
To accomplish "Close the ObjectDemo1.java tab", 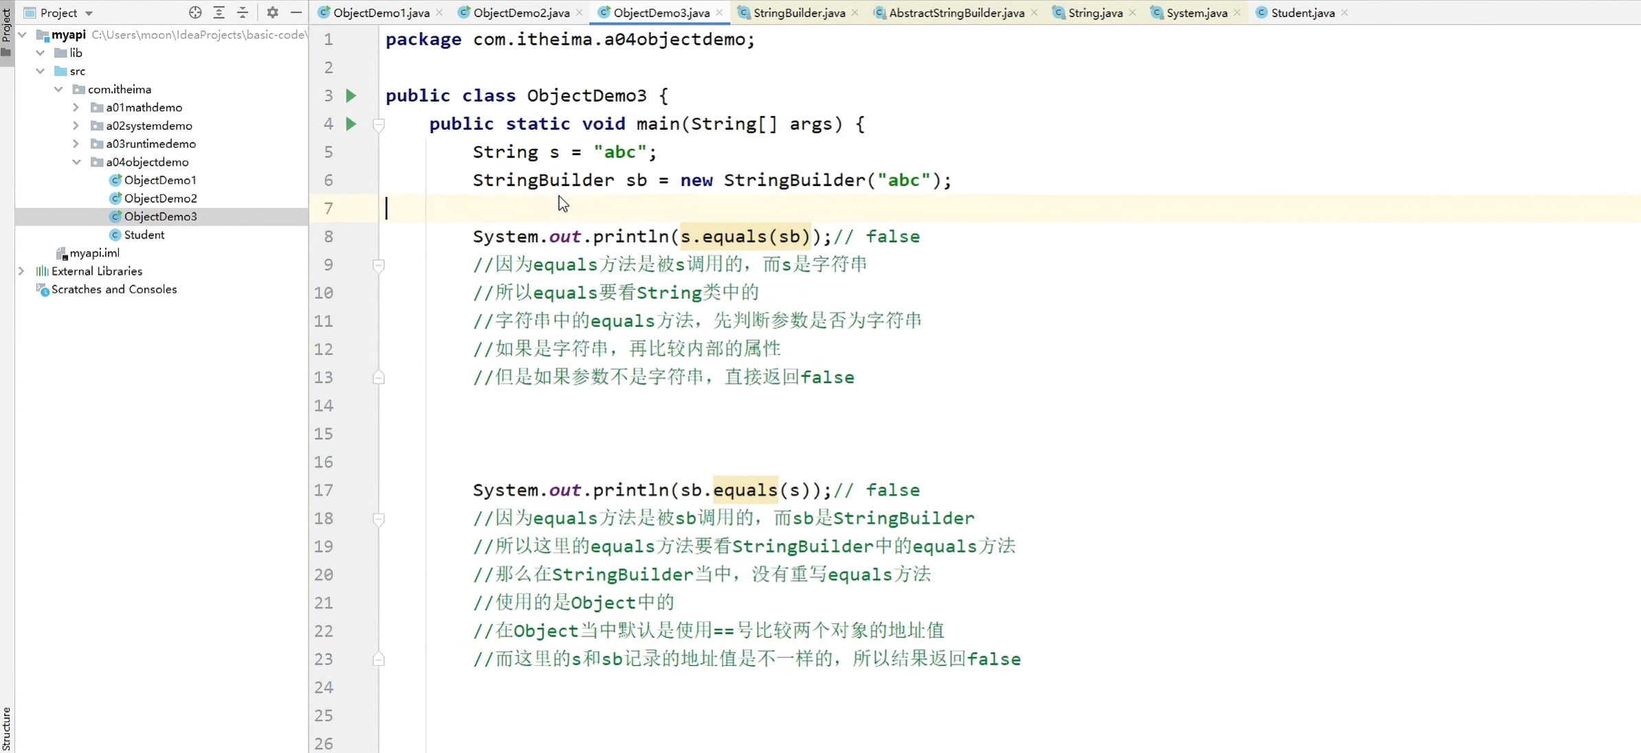I will click(x=440, y=12).
